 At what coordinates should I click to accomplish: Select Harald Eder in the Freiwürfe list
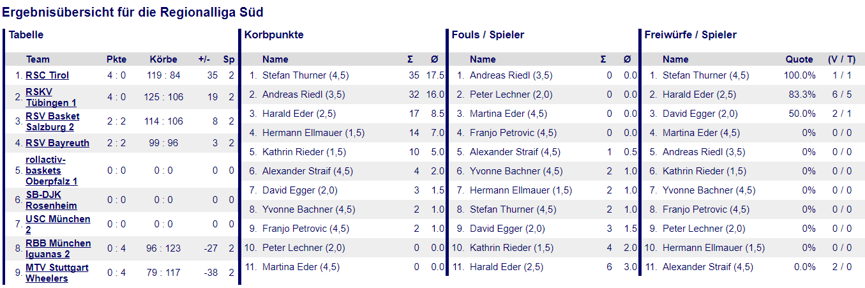(x=699, y=95)
